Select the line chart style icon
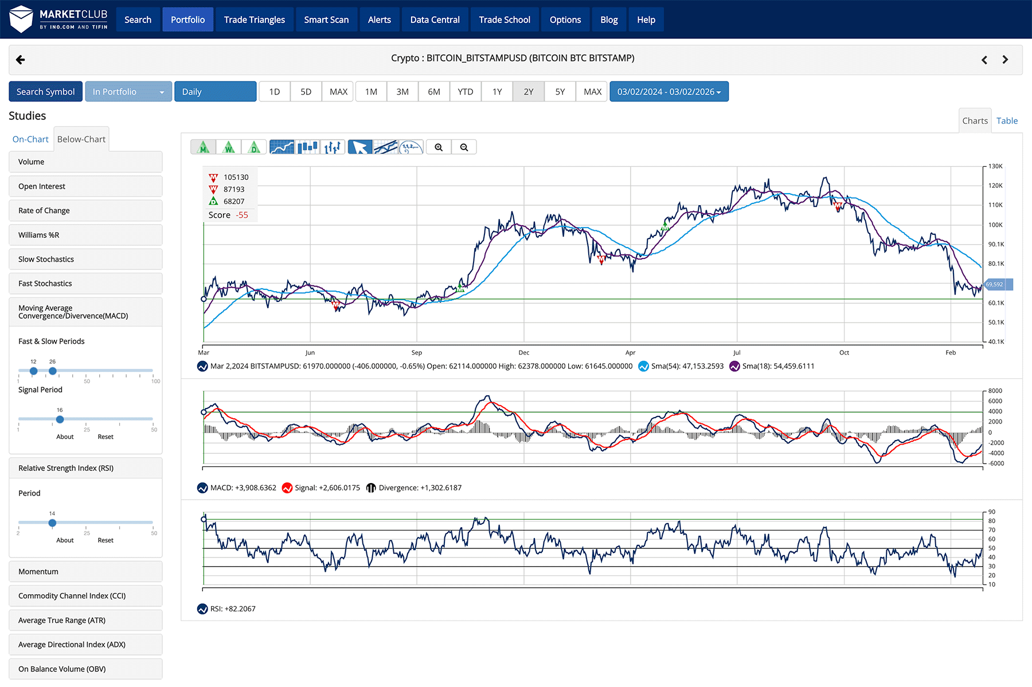 (x=282, y=147)
